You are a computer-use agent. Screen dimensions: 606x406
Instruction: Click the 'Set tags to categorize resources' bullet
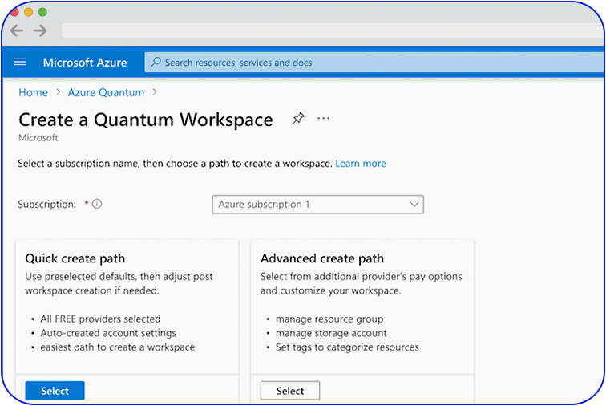pyautogui.click(x=347, y=347)
